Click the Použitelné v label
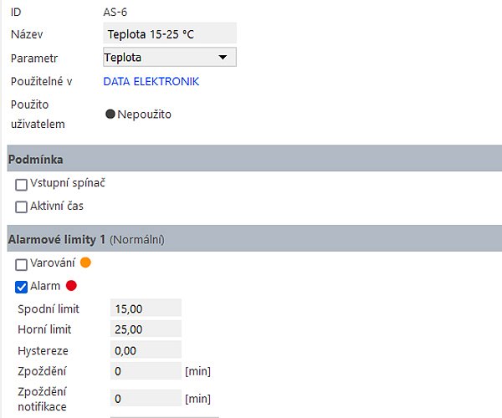 tap(41, 81)
